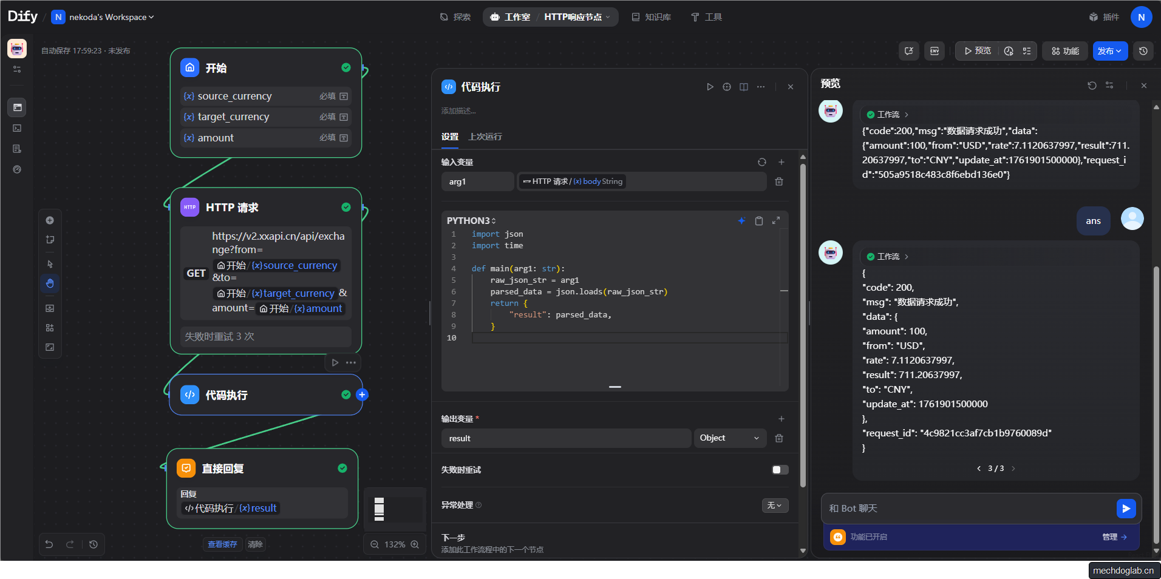Open the PYTHON3 language selector

pyautogui.click(x=471, y=221)
